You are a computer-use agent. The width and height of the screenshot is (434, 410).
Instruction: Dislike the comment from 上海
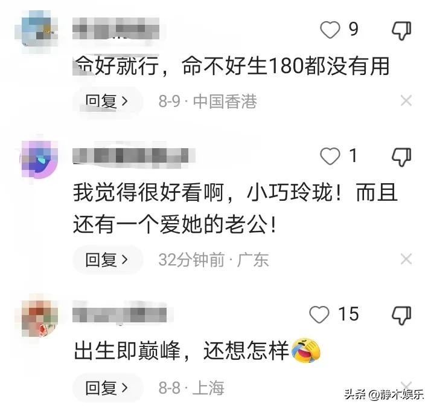pyautogui.click(x=401, y=315)
